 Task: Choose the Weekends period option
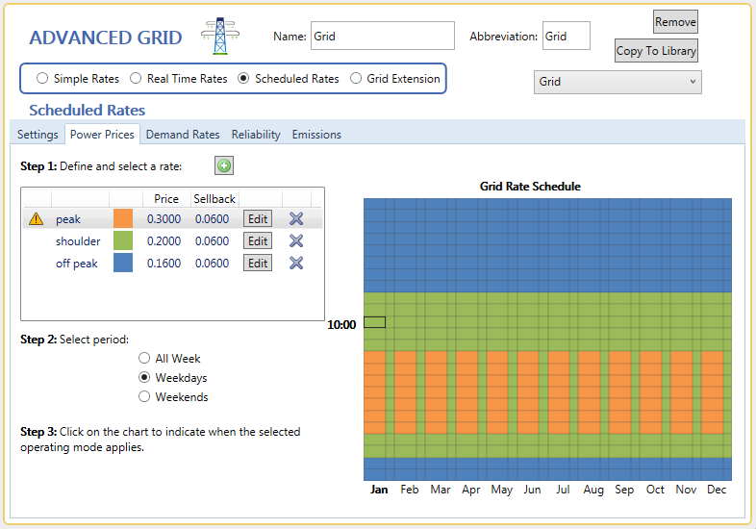pos(145,396)
